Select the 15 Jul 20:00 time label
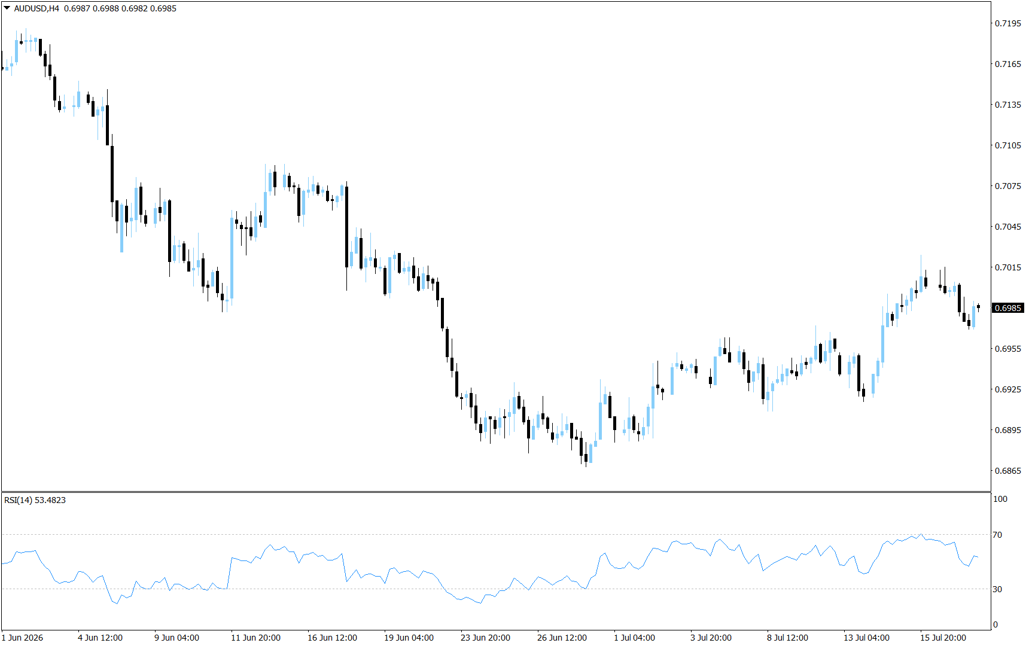Screen dimensions: 1029x646 pos(943,638)
